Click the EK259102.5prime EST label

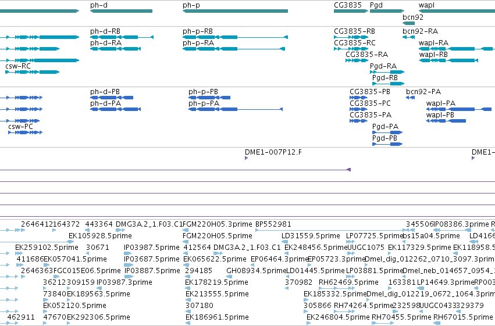[x=47, y=248]
